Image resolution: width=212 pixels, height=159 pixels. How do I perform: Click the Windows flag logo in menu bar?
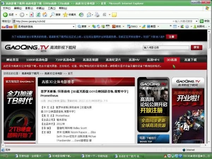pos(207,8)
